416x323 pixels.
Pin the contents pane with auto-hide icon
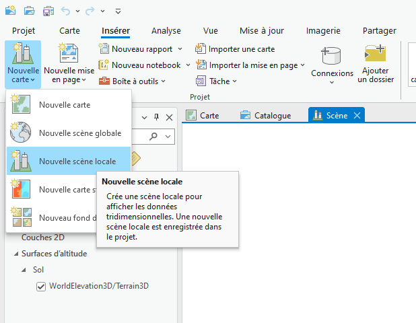click(158, 117)
